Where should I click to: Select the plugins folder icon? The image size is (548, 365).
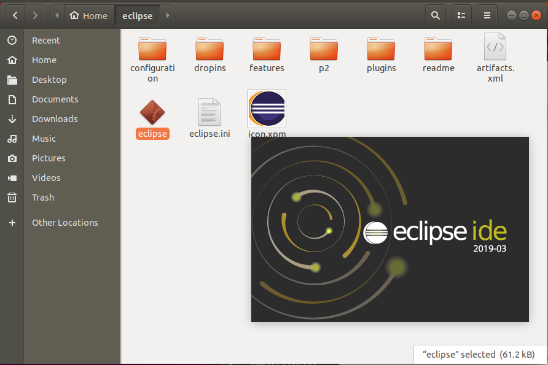381,49
